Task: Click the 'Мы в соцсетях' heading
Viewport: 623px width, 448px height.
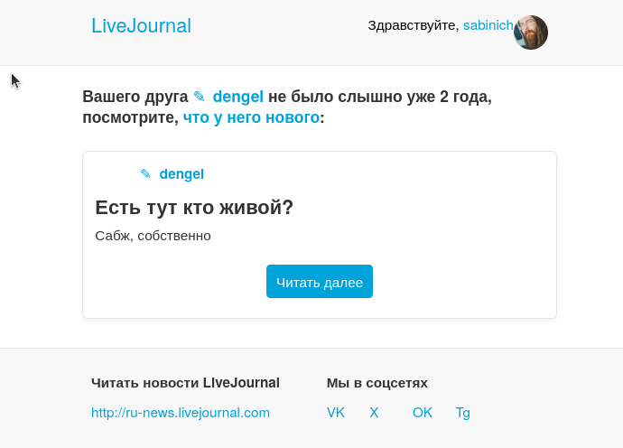Action: (377, 383)
